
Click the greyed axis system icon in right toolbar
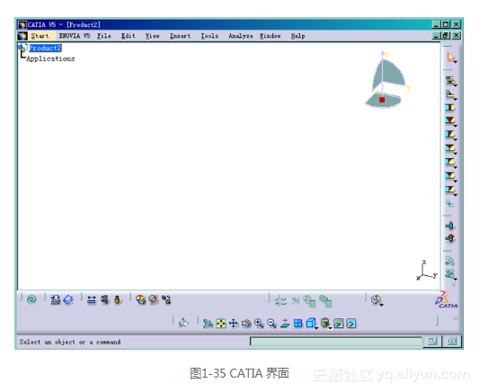coord(449,203)
